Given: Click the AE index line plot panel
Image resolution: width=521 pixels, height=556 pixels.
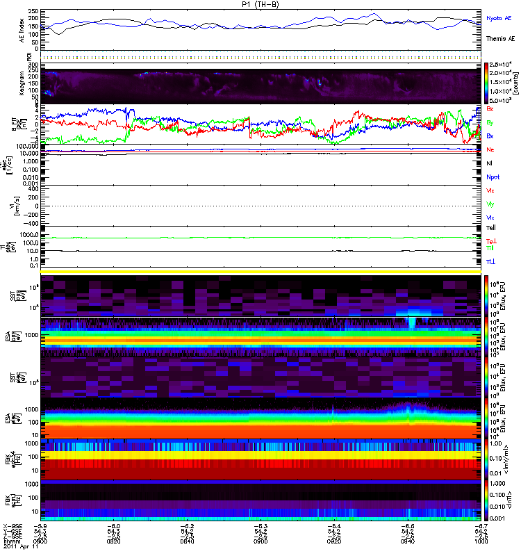Looking at the screenshot, I should (261, 30).
